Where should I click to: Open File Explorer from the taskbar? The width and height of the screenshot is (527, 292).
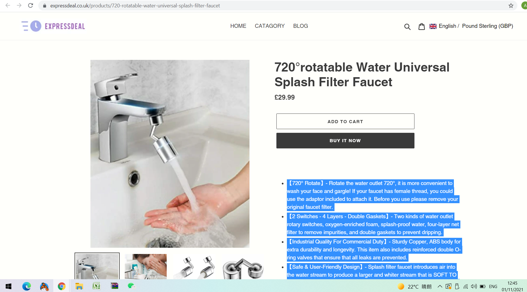[x=79, y=286]
